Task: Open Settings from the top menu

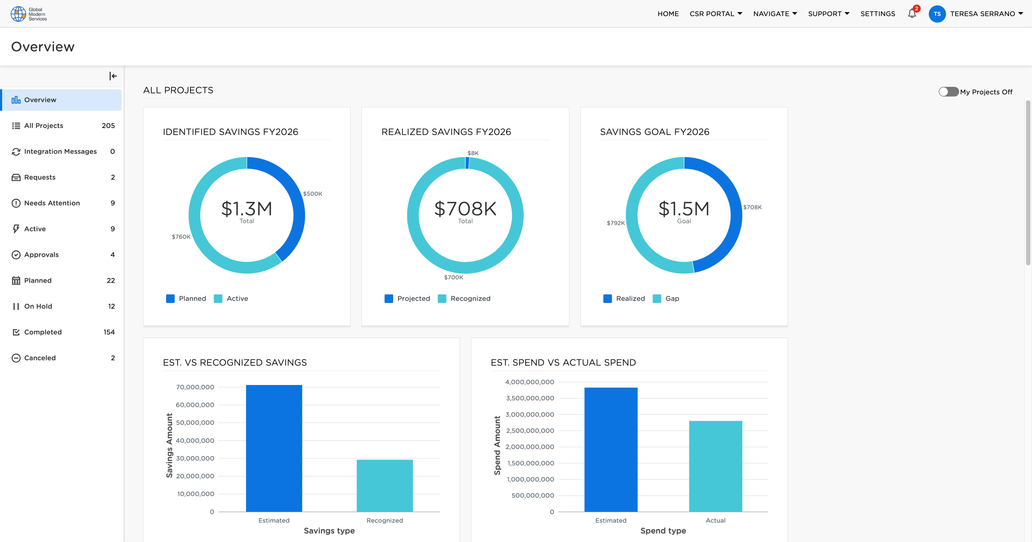Action: pyautogui.click(x=878, y=13)
